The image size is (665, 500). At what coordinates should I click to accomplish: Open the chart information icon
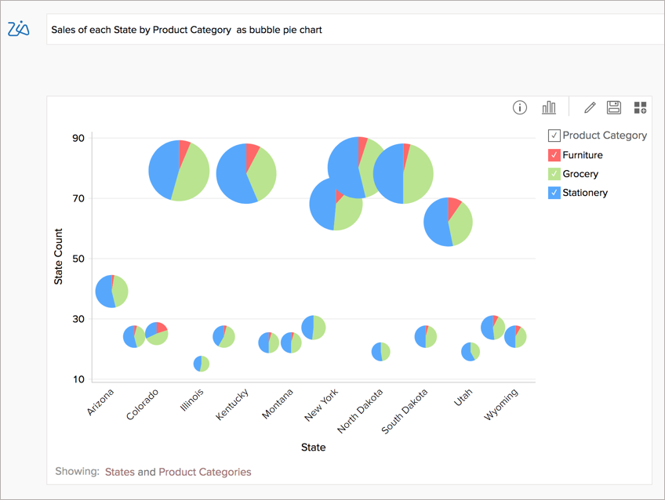point(519,107)
